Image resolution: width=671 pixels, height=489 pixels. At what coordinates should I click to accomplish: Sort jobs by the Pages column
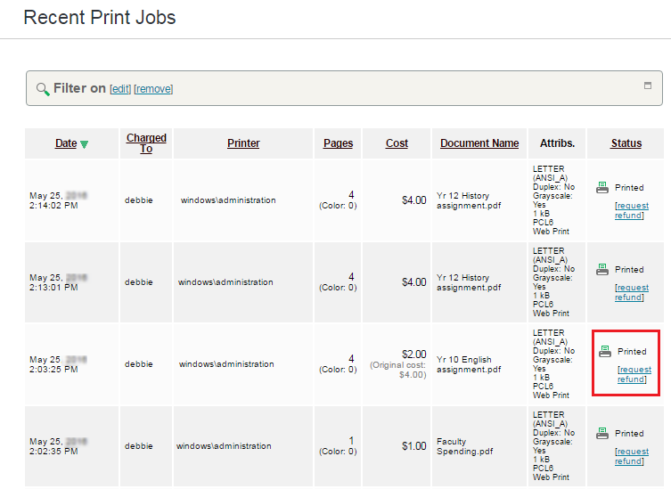[x=338, y=143]
